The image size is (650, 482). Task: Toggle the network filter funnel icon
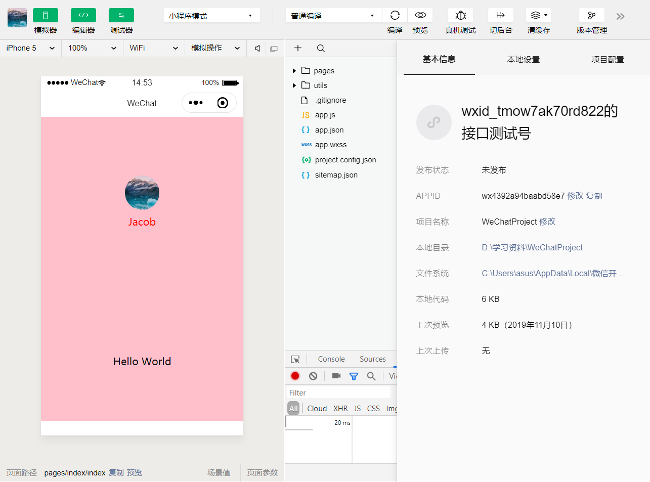coord(354,376)
